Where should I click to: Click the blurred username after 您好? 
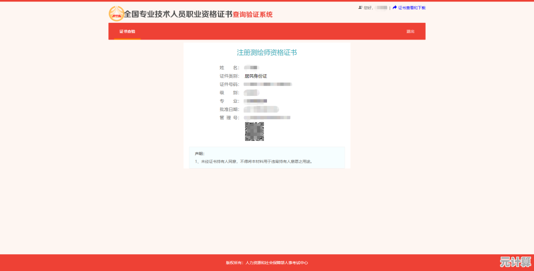point(381,8)
